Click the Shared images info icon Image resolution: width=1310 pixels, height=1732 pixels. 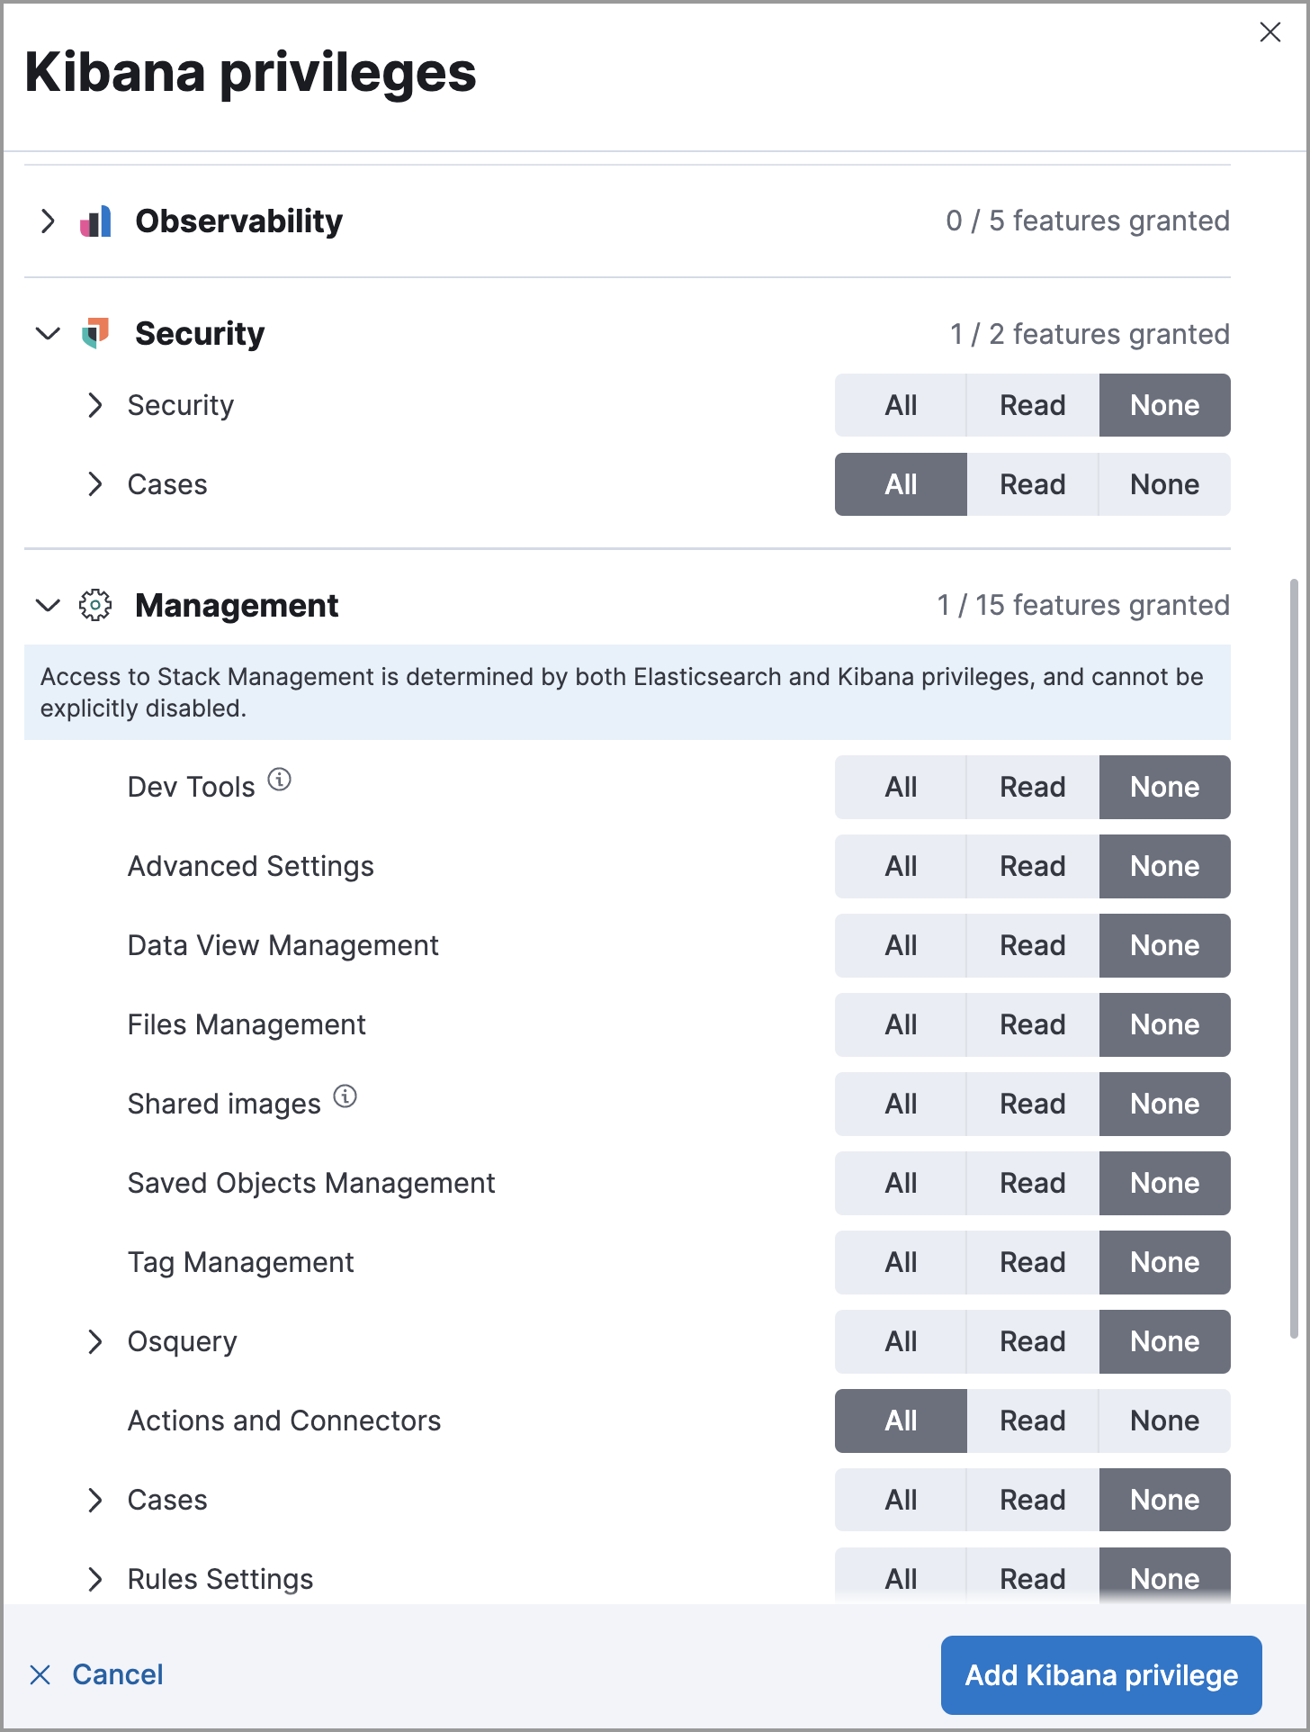click(345, 1096)
